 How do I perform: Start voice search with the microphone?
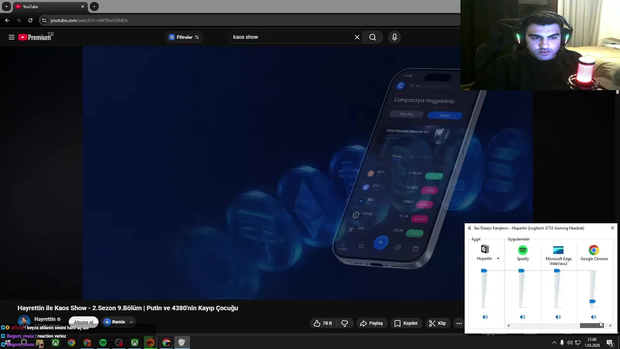click(394, 37)
